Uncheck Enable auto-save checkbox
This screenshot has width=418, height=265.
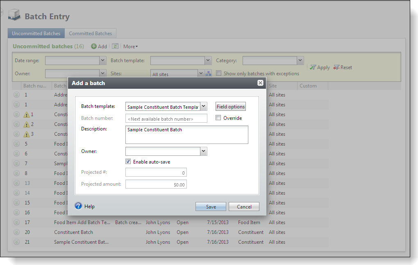(x=128, y=162)
